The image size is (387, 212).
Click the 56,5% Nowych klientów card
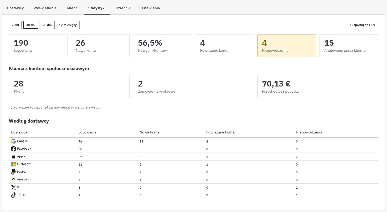[x=162, y=46]
